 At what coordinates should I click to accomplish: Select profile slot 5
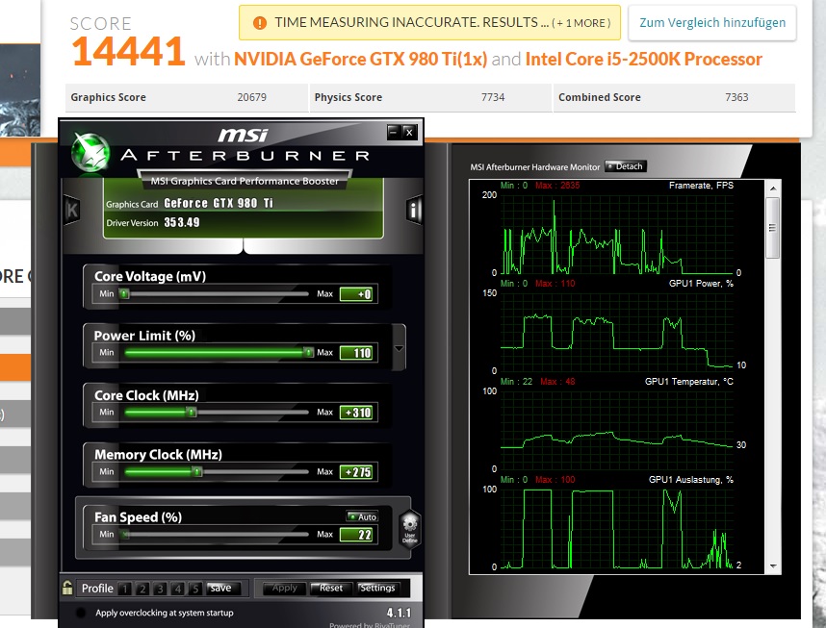[x=195, y=589]
